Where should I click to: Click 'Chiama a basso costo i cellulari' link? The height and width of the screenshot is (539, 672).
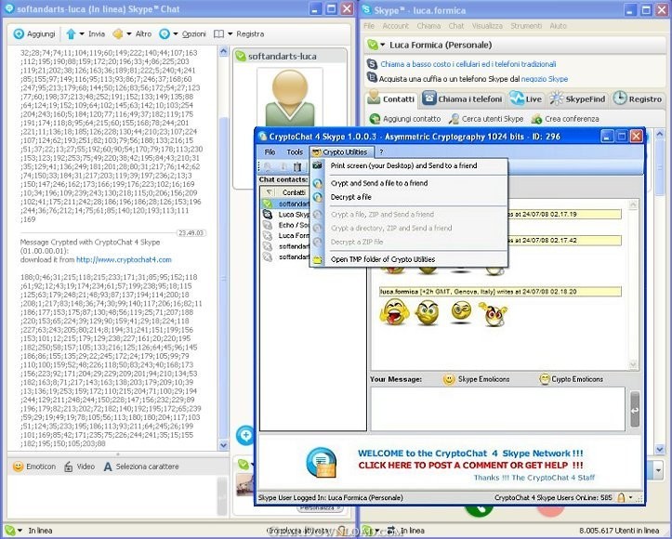point(468,64)
